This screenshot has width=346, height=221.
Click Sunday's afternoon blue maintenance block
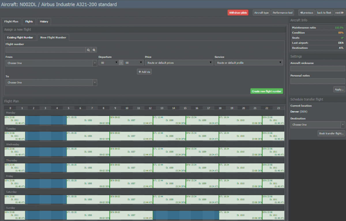[x=186, y=215]
